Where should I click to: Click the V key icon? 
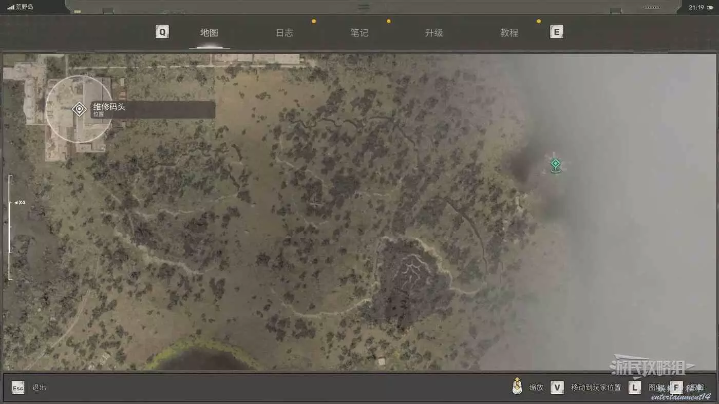pos(557,388)
